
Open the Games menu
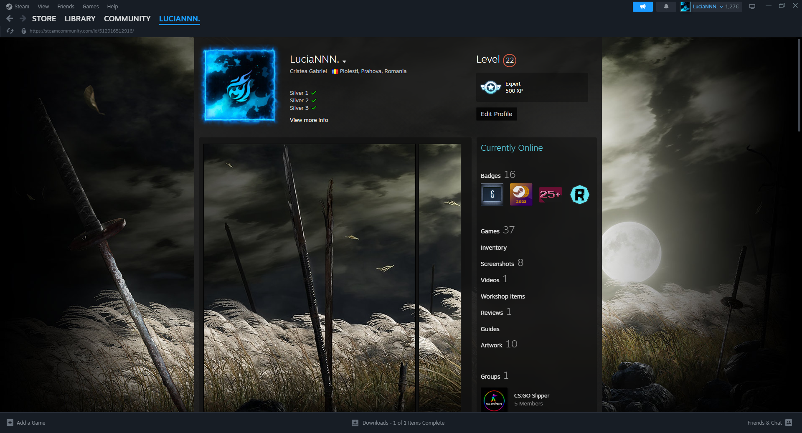pyautogui.click(x=91, y=7)
